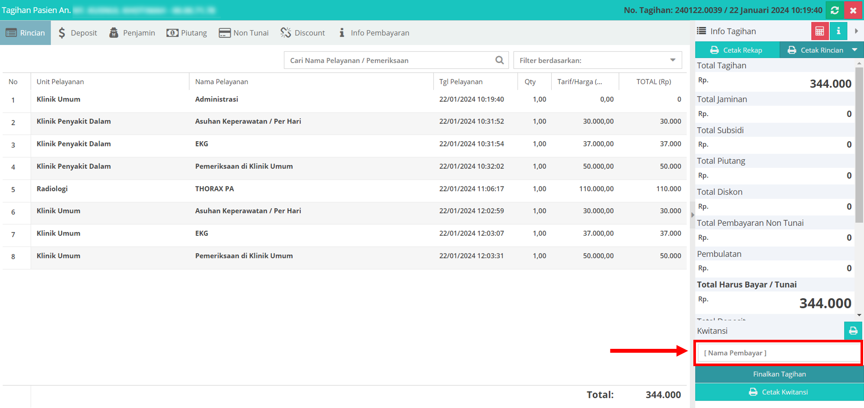Click the footer Total 344.000

[663, 395]
